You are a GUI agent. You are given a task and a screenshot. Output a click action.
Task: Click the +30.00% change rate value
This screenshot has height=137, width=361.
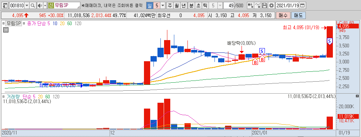point(56,16)
